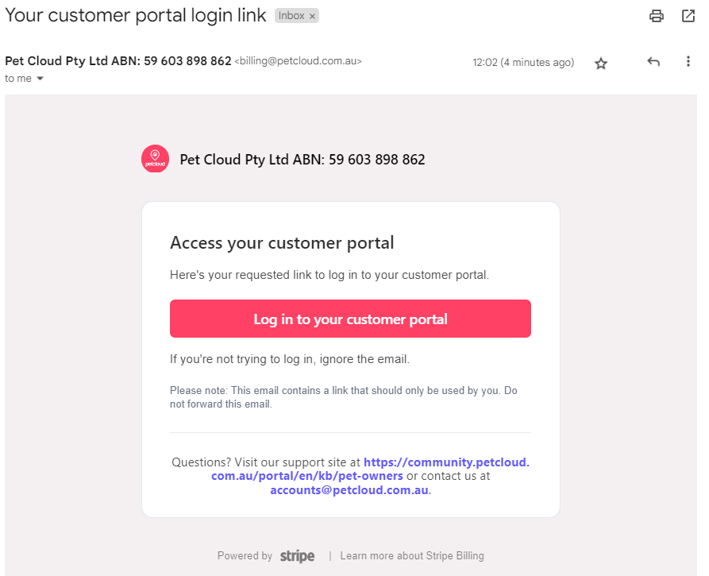Click 'Access your customer portal' heading
709x576 pixels.
(x=282, y=243)
